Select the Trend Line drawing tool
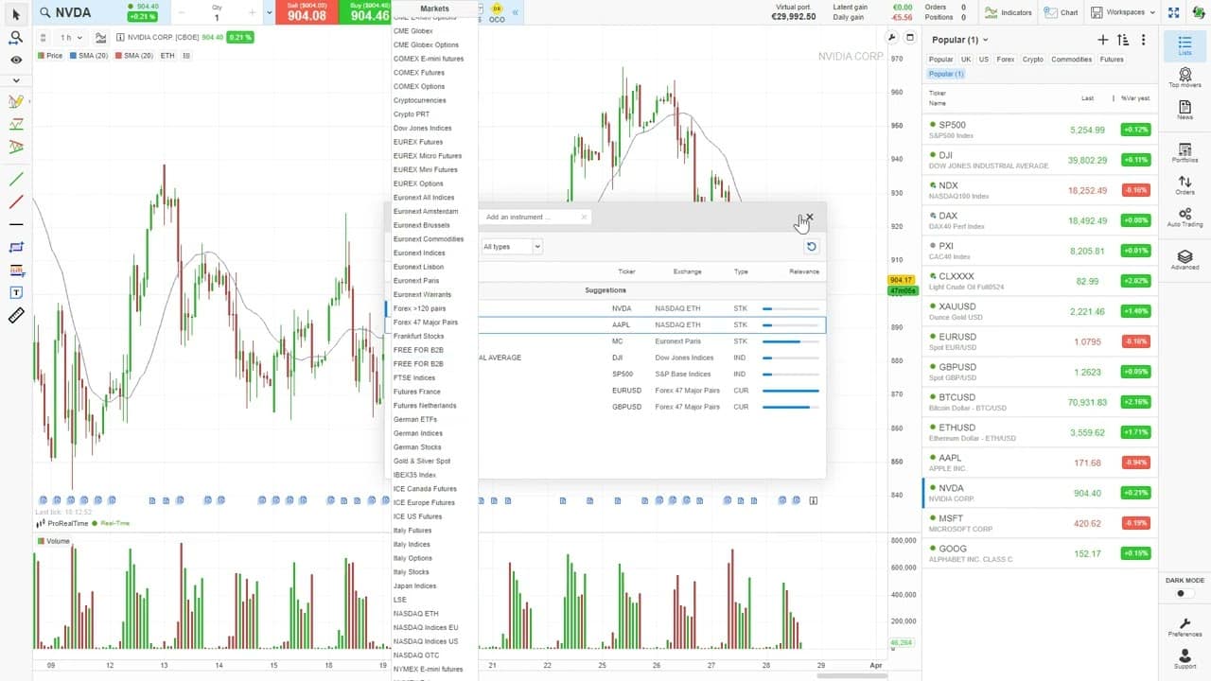The width and height of the screenshot is (1211, 681). pyautogui.click(x=16, y=179)
